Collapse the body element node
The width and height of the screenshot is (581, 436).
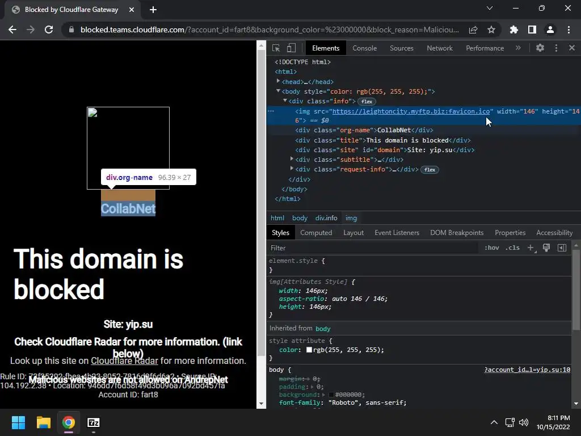coord(278,91)
